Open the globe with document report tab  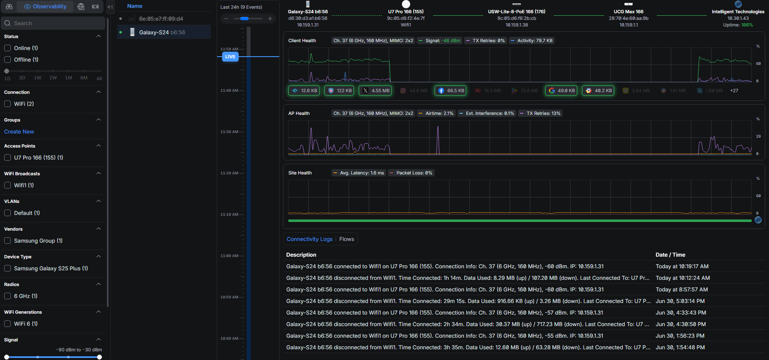tap(81, 7)
